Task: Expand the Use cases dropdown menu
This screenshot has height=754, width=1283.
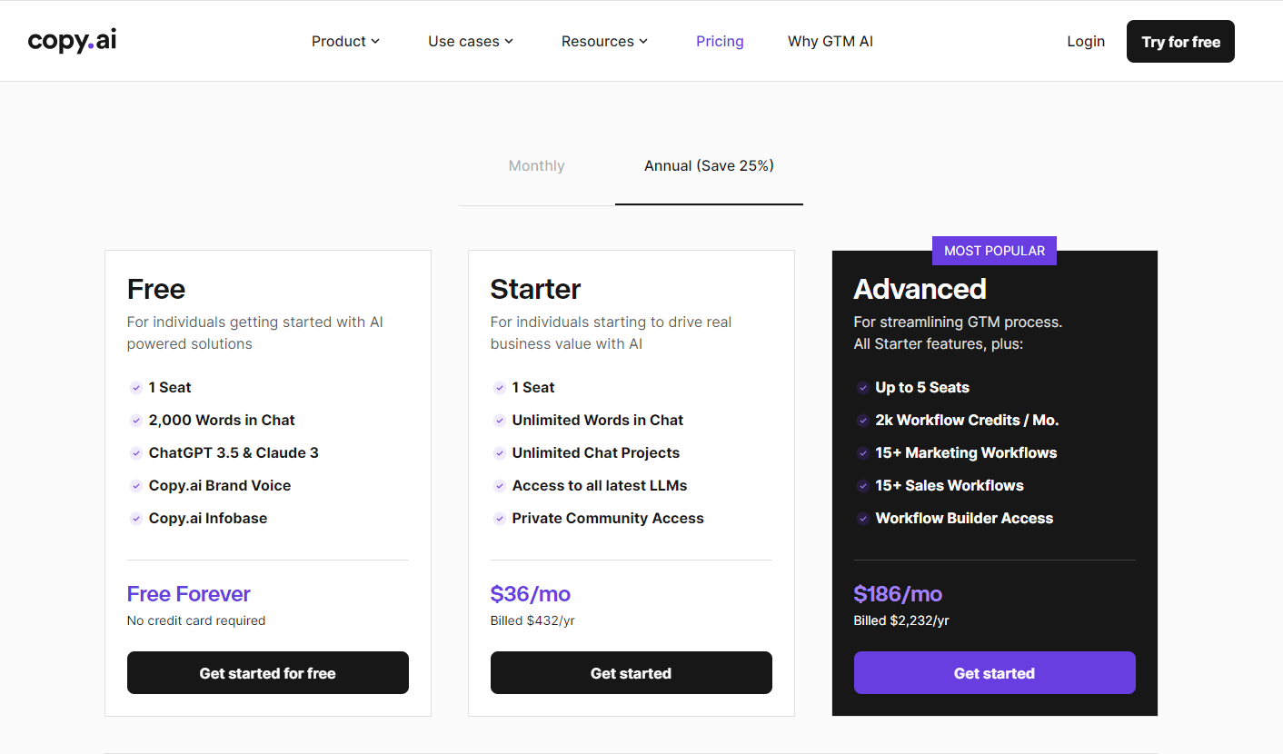Action: tap(471, 41)
